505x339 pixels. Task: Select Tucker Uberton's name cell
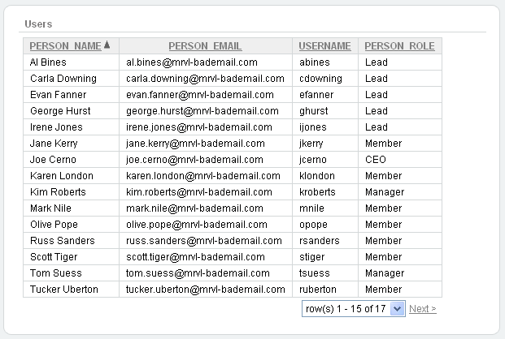click(x=64, y=290)
